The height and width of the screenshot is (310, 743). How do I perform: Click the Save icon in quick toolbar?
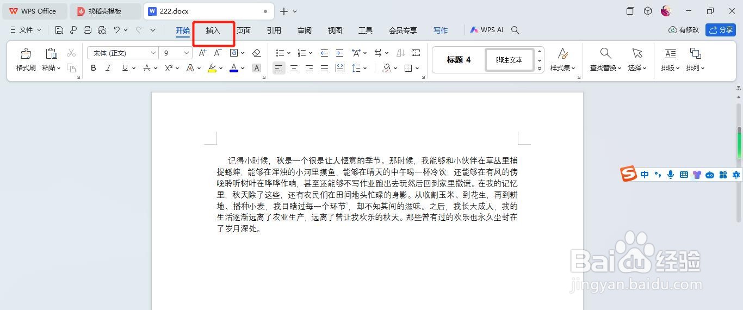tap(59, 30)
